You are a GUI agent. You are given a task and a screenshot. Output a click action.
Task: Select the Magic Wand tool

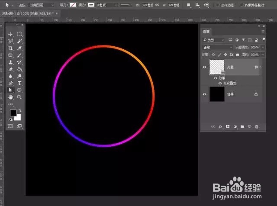click(19, 41)
